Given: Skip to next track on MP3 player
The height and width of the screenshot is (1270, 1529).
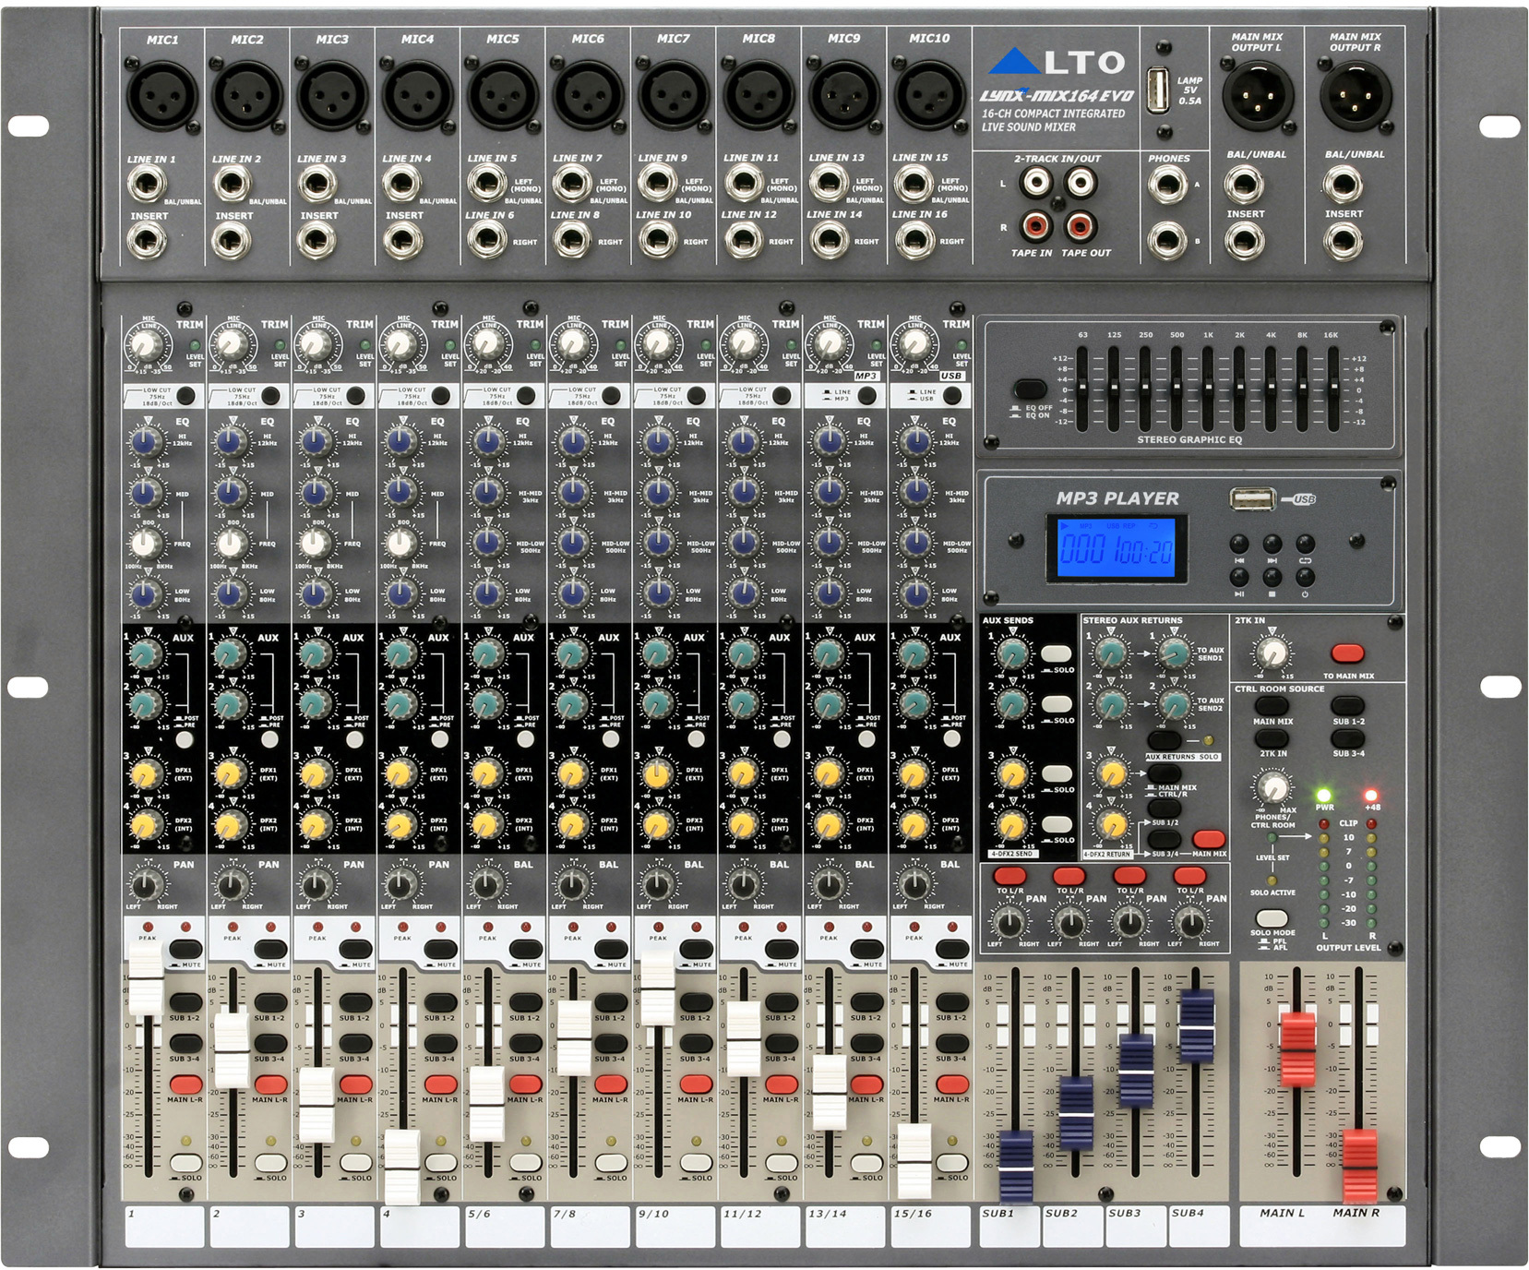Looking at the screenshot, I should (x=1272, y=543).
